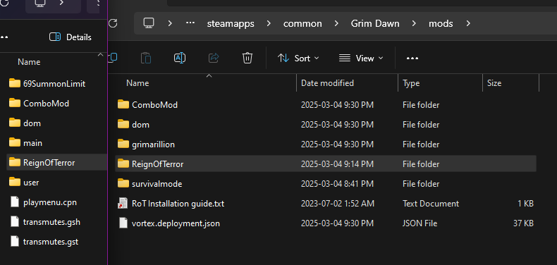The height and width of the screenshot is (265, 557).
Task: Expand chevron after This PC icon
Action: point(170,23)
